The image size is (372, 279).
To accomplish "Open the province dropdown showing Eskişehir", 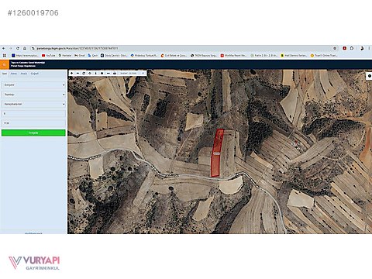I will 33,85.
